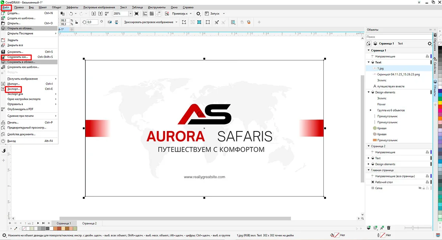Toggle printing for Направляющие on Страница 1
The height and width of the screenshot is (240, 442).
click(x=427, y=56)
